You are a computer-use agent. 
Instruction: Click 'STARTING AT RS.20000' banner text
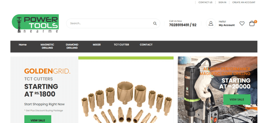coord(235,83)
